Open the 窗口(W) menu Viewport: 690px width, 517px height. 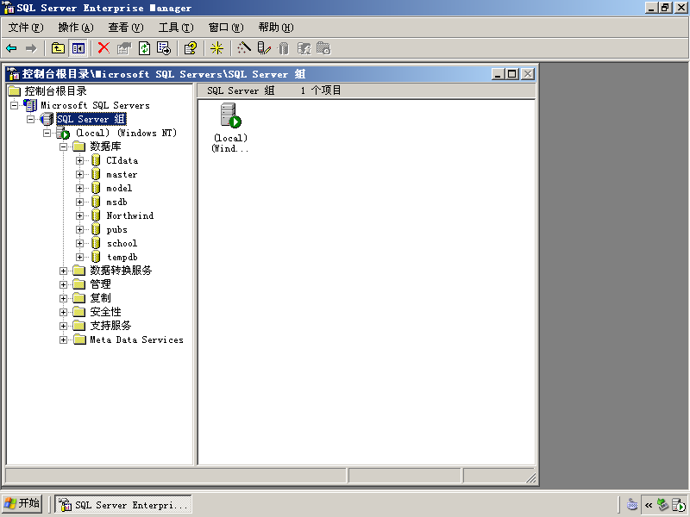[226, 28]
